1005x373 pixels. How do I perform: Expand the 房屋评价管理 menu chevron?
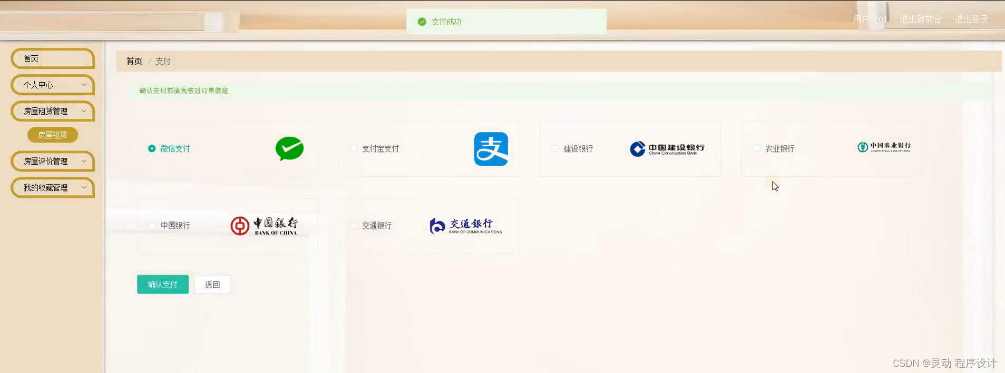(84, 161)
